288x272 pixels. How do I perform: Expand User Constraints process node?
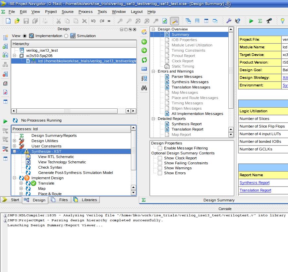(15, 146)
